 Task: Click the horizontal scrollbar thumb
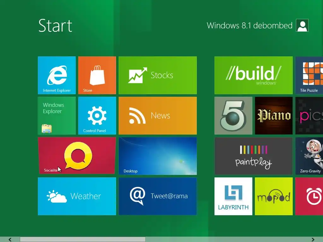[x=83, y=239]
